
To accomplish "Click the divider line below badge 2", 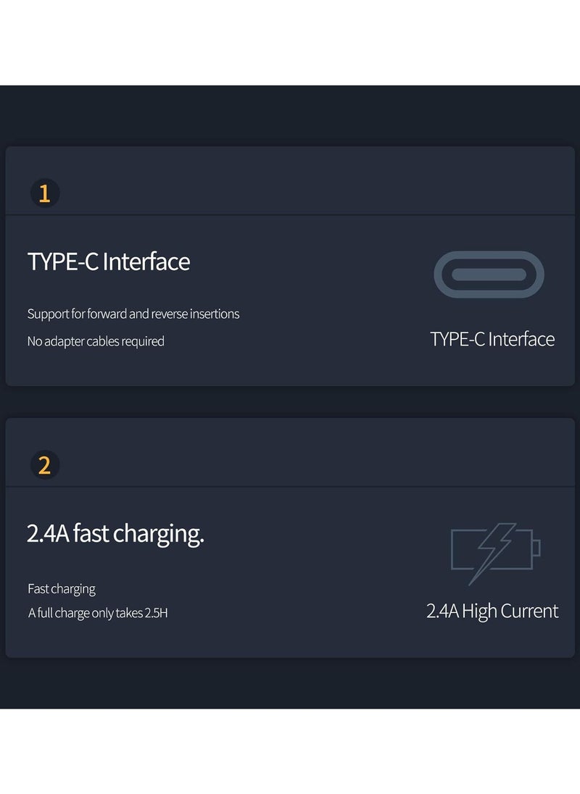I will click(290, 487).
